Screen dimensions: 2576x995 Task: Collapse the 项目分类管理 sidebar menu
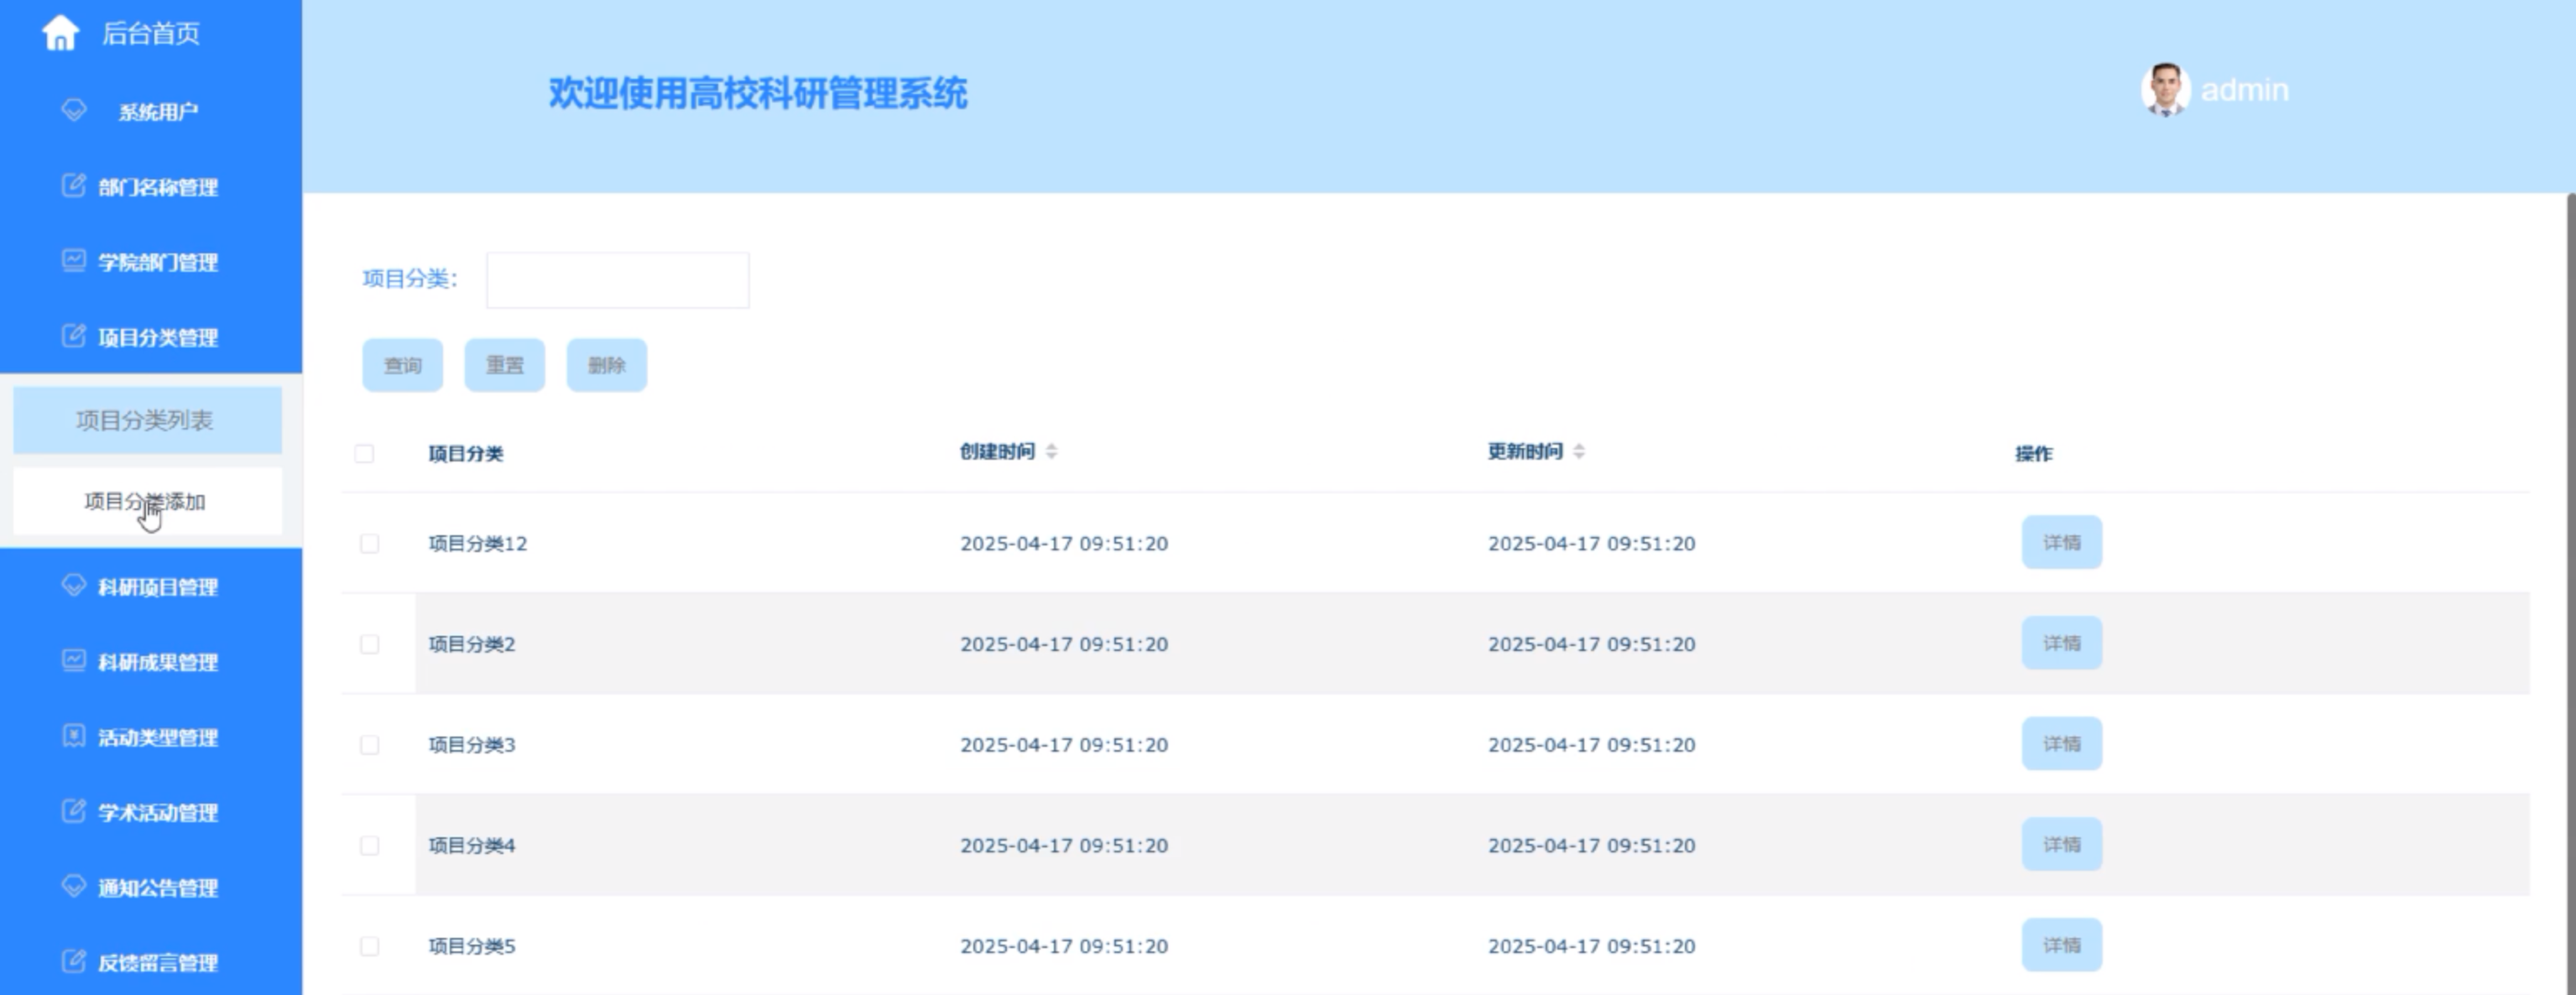[x=157, y=337]
